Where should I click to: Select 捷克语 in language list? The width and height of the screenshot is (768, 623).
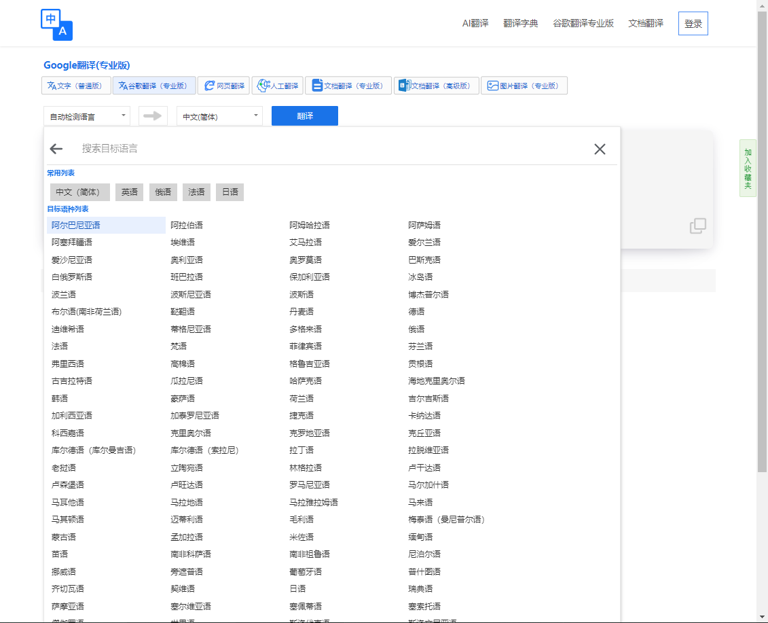[301, 416]
